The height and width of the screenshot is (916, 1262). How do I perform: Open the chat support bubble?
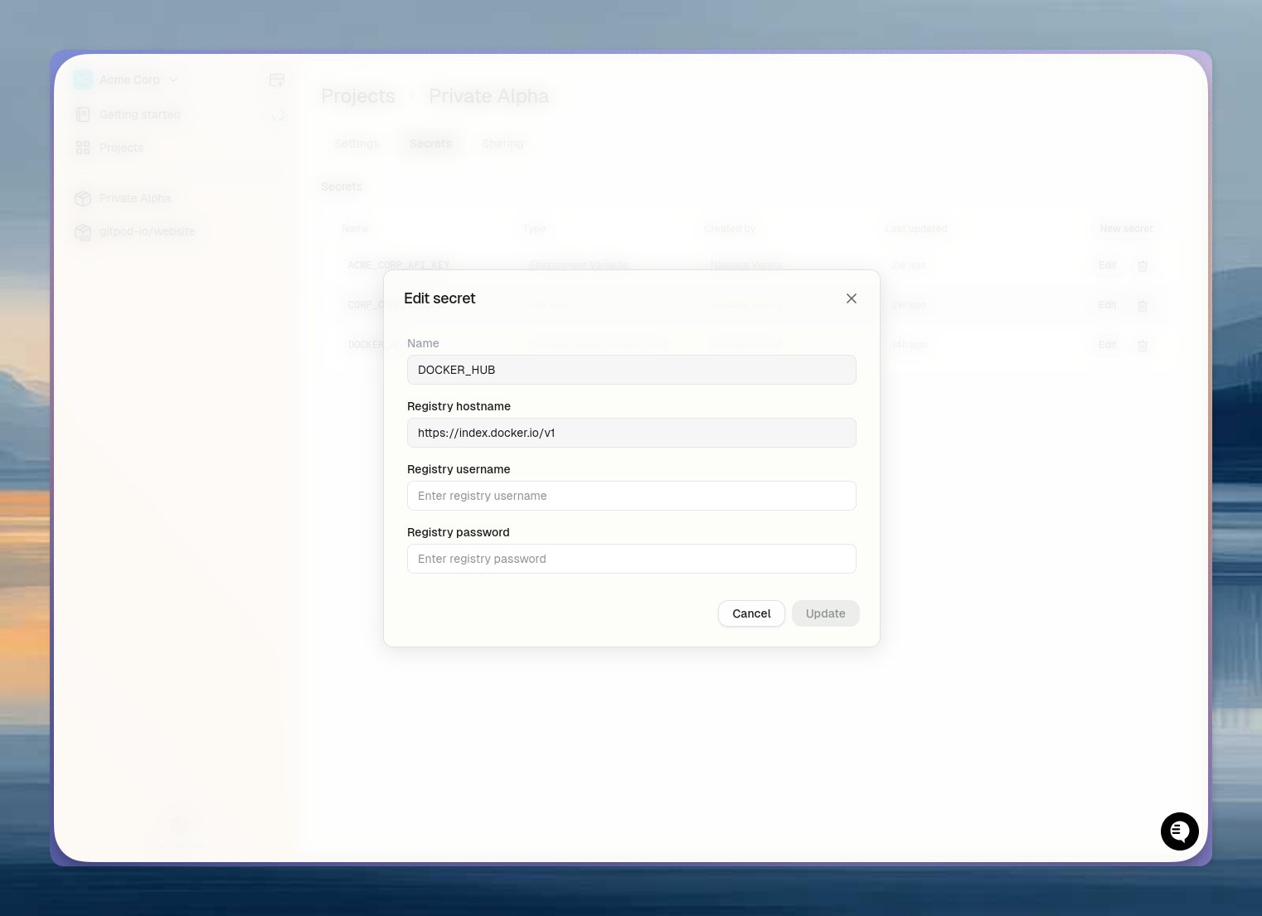point(1180,831)
